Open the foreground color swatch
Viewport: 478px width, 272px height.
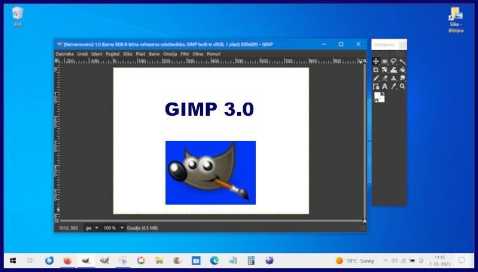click(378, 95)
